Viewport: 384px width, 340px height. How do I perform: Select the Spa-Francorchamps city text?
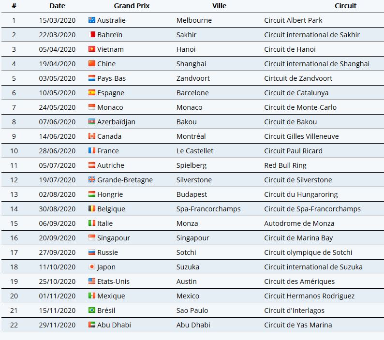pos(208,209)
